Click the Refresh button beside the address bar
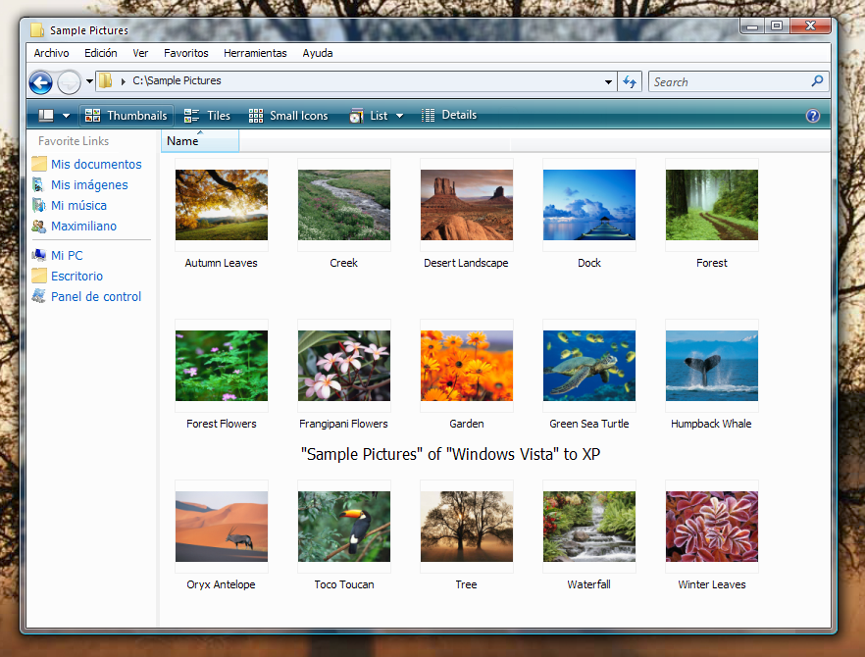This screenshot has height=657, width=865. point(629,81)
